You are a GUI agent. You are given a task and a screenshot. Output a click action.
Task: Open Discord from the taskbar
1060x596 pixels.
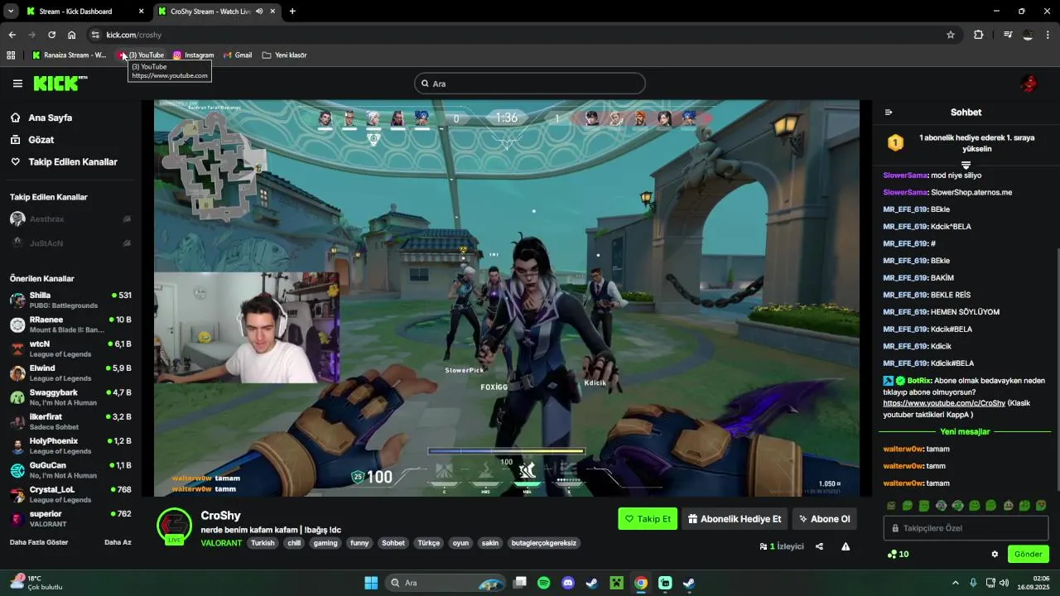click(x=568, y=583)
